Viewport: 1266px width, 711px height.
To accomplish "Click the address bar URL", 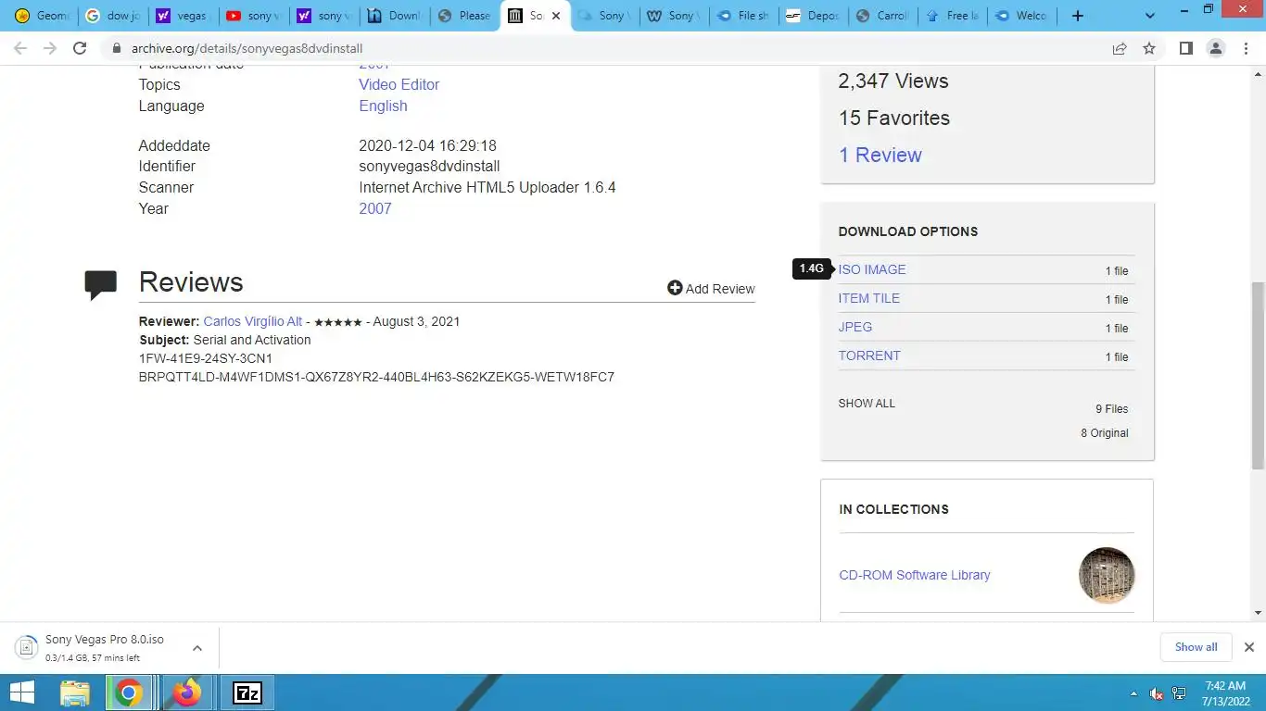I will (247, 48).
